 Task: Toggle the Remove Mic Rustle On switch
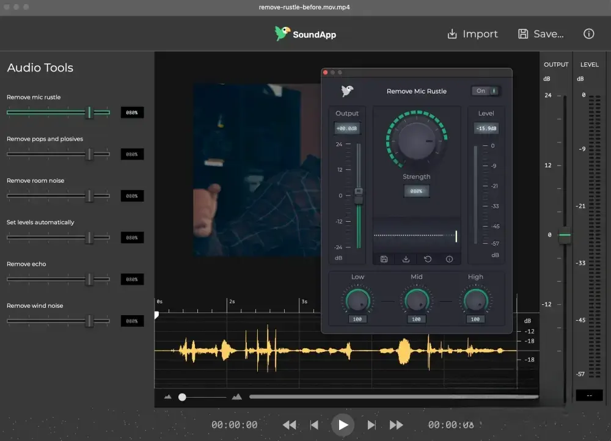pyautogui.click(x=486, y=91)
